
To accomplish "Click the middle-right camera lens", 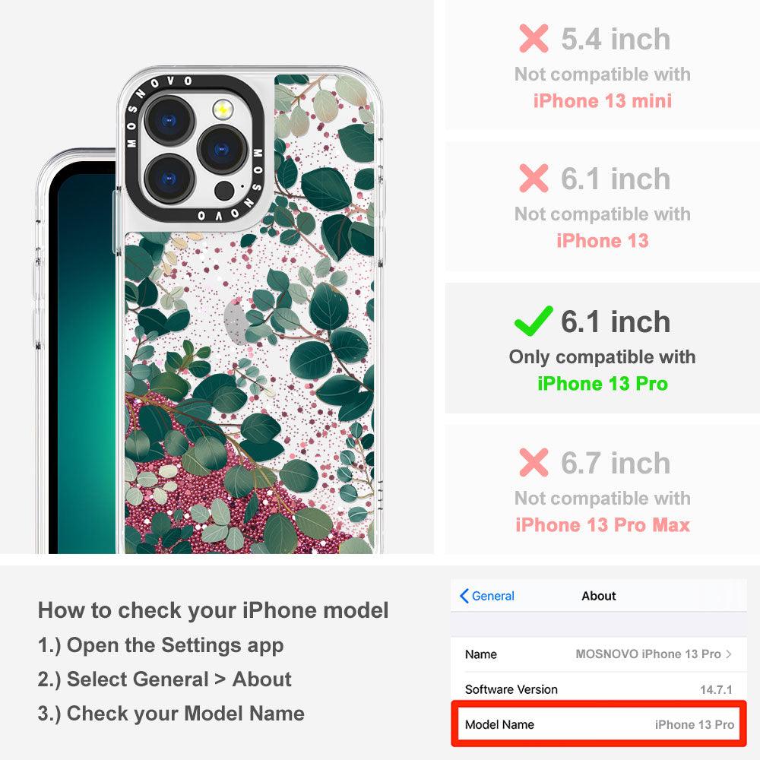I will [x=223, y=150].
